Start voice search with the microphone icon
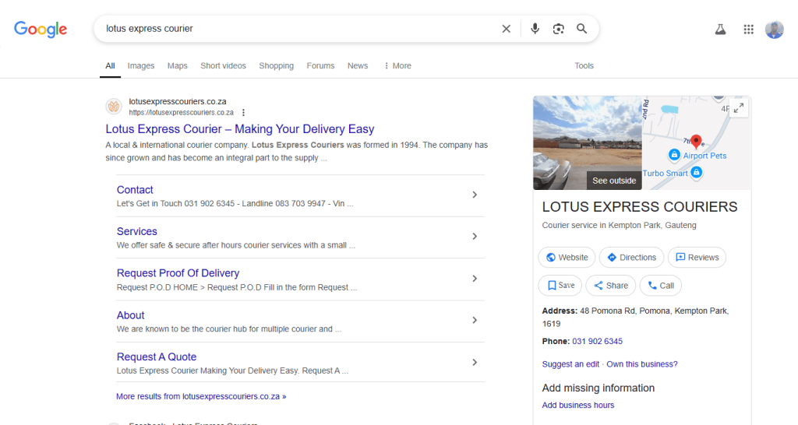This screenshot has width=798, height=425. click(535, 29)
